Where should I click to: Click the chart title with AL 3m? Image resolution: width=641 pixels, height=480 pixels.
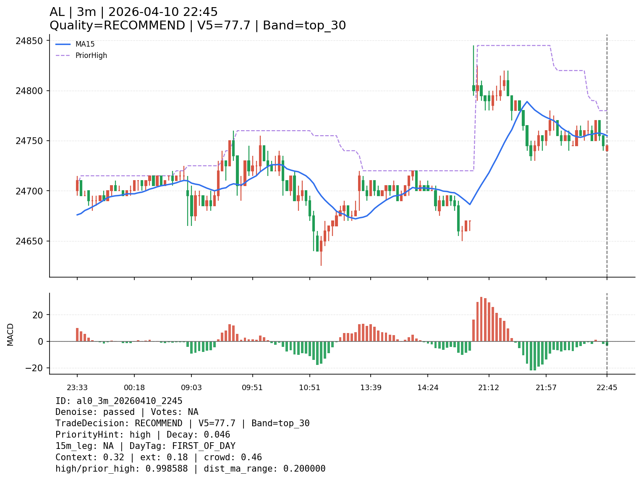click(x=133, y=12)
